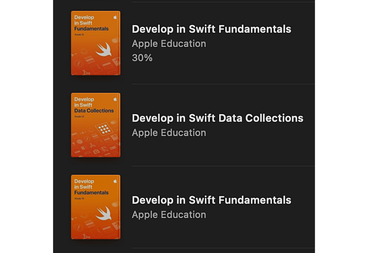Open the Develop in Swift Fundamentals Xcode 12 book
The height and width of the screenshot is (253, 368).
point(96,42)
